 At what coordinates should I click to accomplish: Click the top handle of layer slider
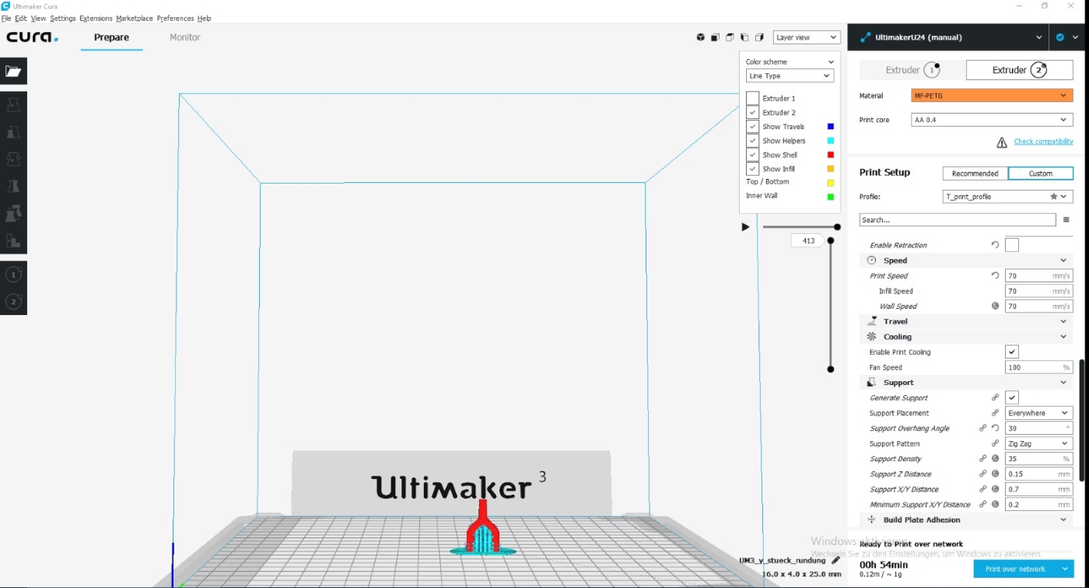[x=831, y=240]
